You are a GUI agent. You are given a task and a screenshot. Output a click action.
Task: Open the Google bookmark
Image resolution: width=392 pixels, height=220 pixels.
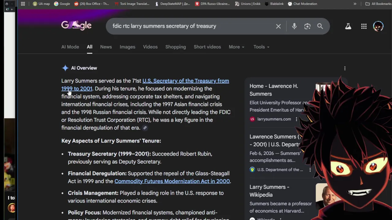(x=62, y=4)
